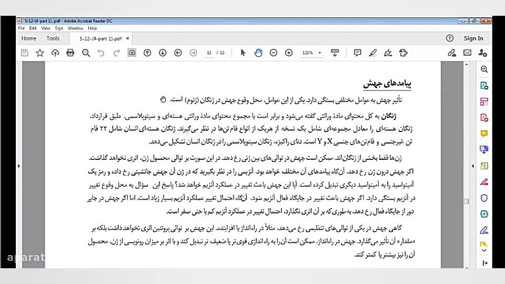The width and height of the screenshot is (505, 284).
Task: Open the Help question mark icon
Action: pyautogui.click(x=450, y=38)
